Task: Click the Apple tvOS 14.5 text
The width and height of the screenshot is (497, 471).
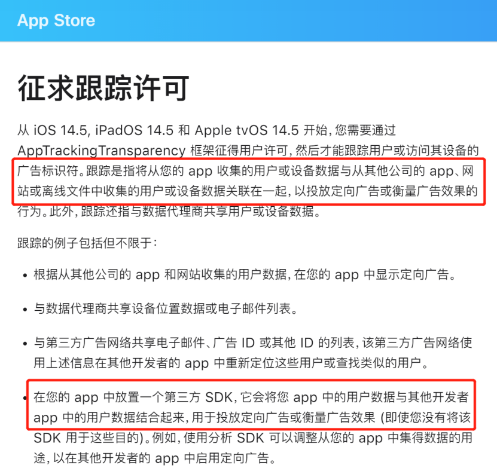Action: click(246, 130)
